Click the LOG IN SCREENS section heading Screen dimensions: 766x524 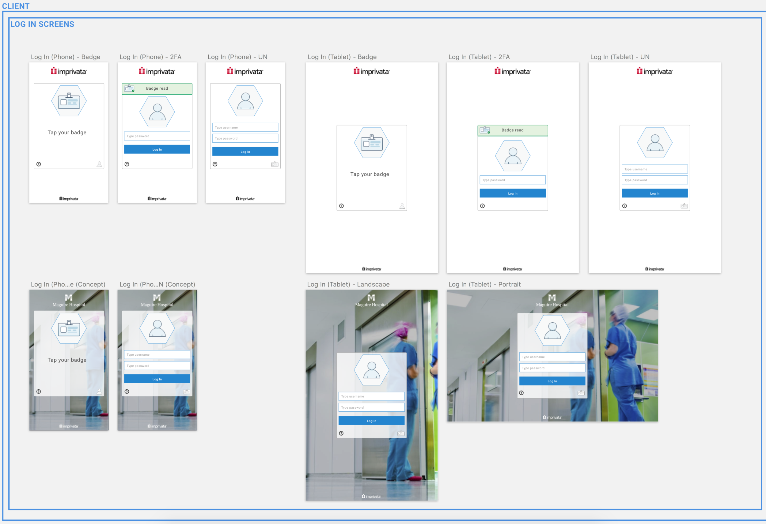(42, 24)
